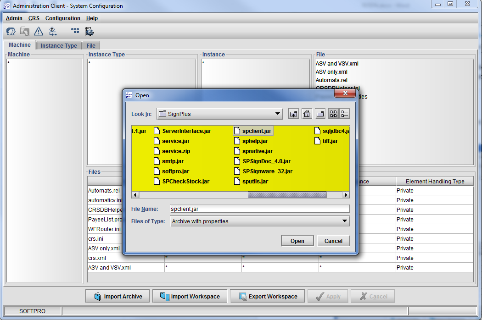482x320 pixels.
Task: Go up one folder level in Open dialog
Action: (293, 114)
